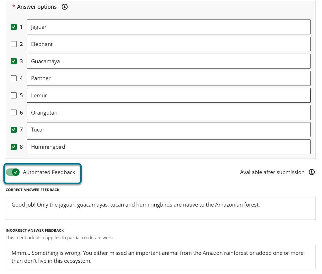Disable the Automated Feedback toggle
The height and width of the screenshot is (274, 322).
(13, 172)
